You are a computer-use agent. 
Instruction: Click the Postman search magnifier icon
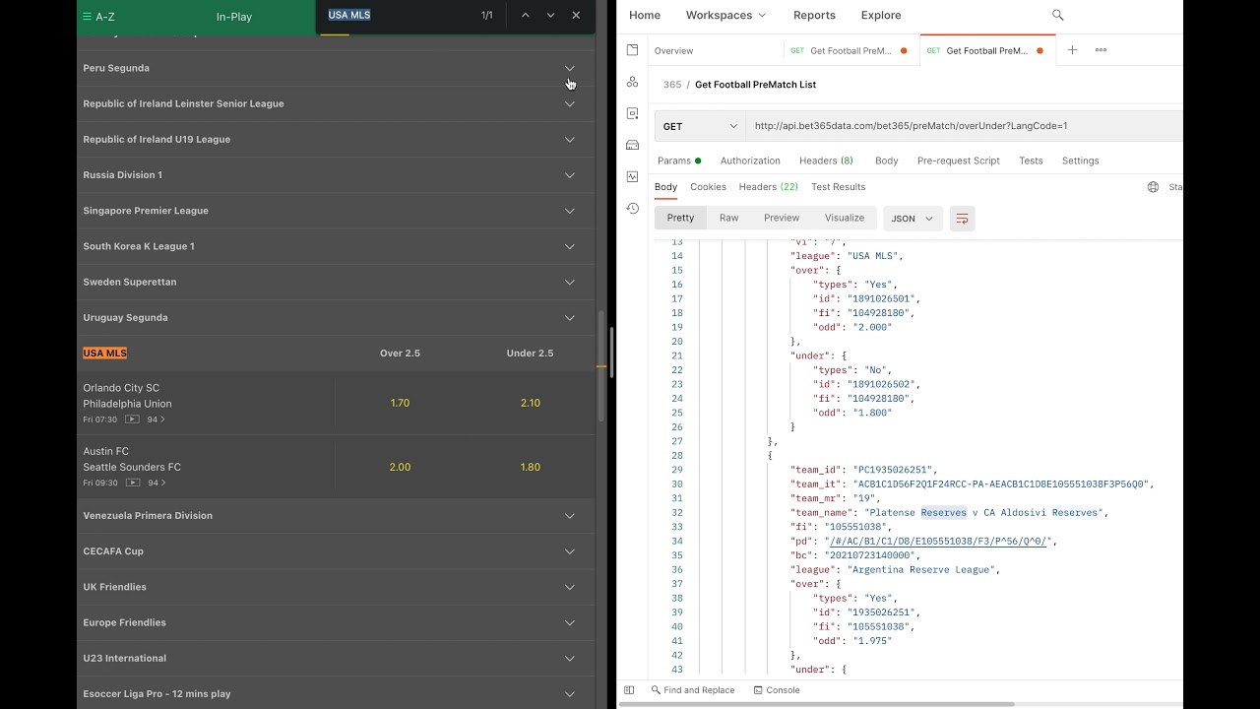point(1058,15)
